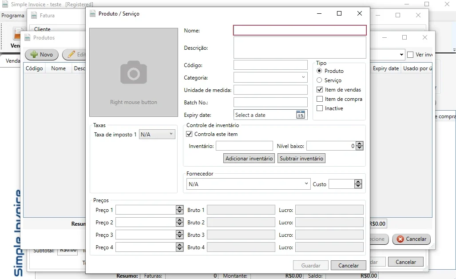Screen dimensions: 456x279
Task: Open the Taxa de imposto 1 dropdown
Action: (x=171, y=134)
